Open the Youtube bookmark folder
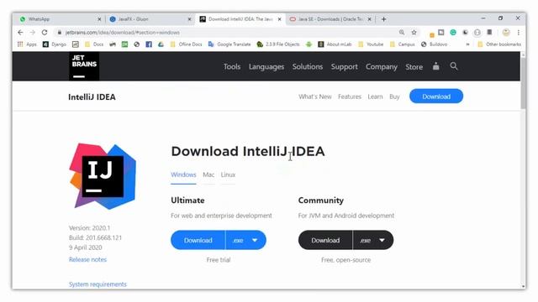Image resolution: width=538 pixels, height=302 pixels. point(371,44)
